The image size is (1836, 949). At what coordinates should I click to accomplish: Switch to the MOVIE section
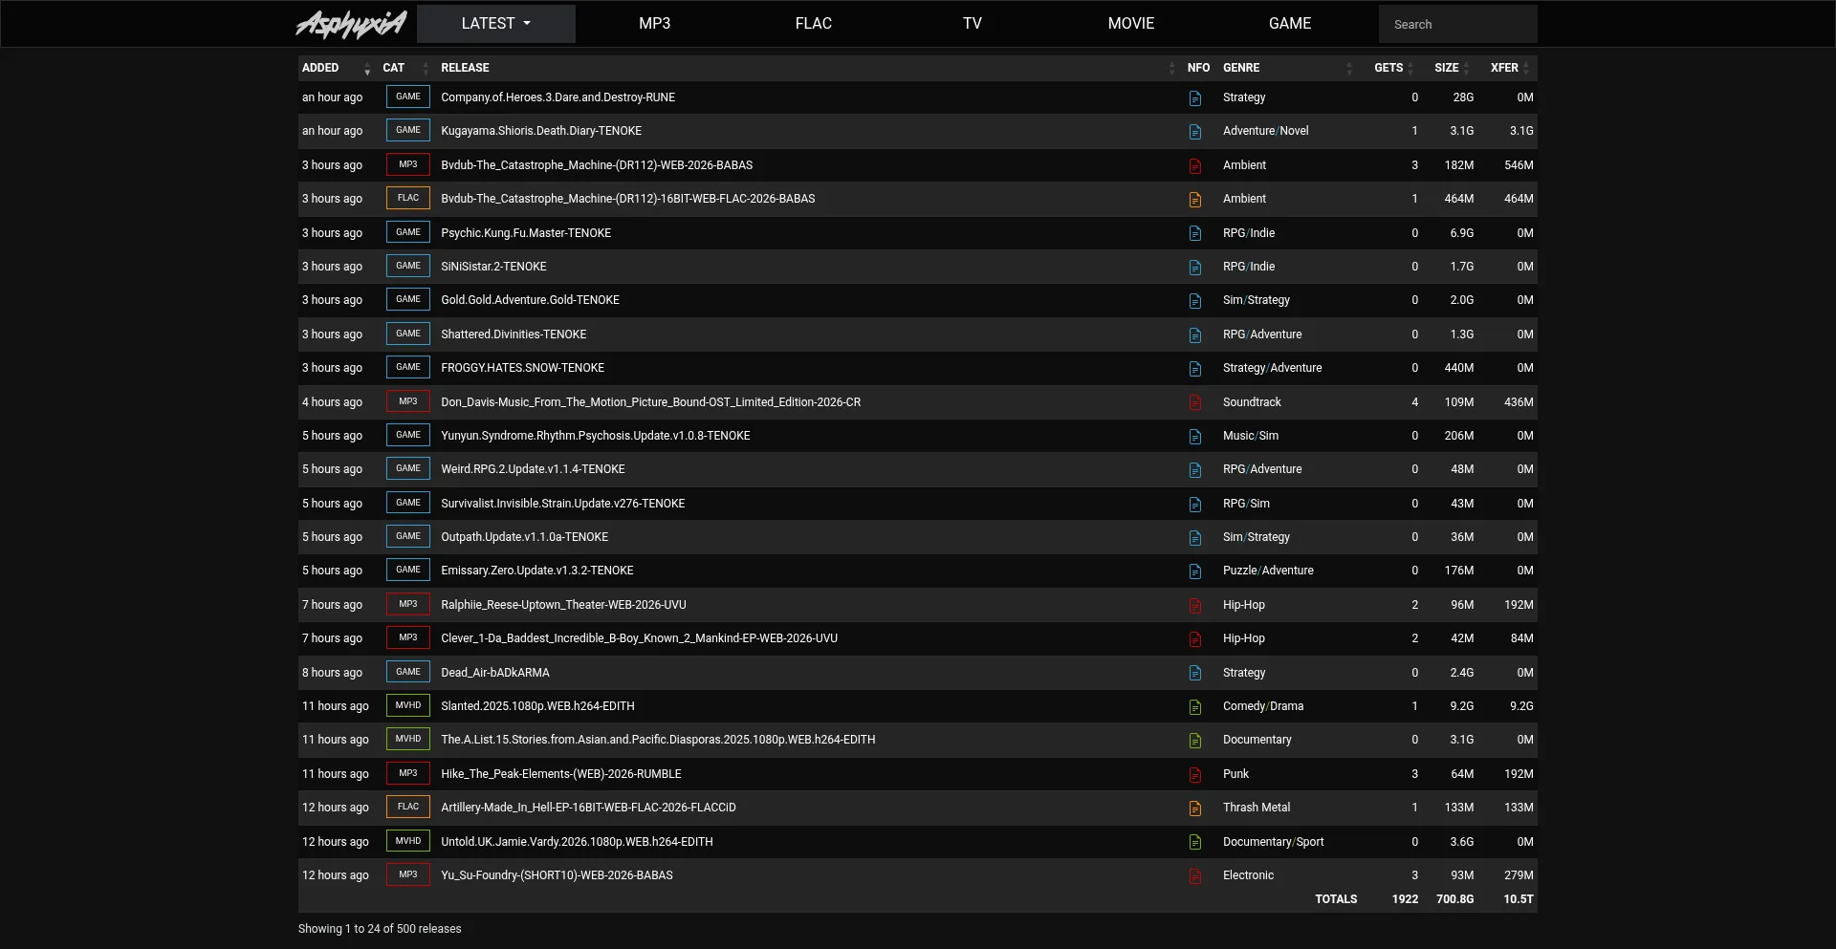1131,24
